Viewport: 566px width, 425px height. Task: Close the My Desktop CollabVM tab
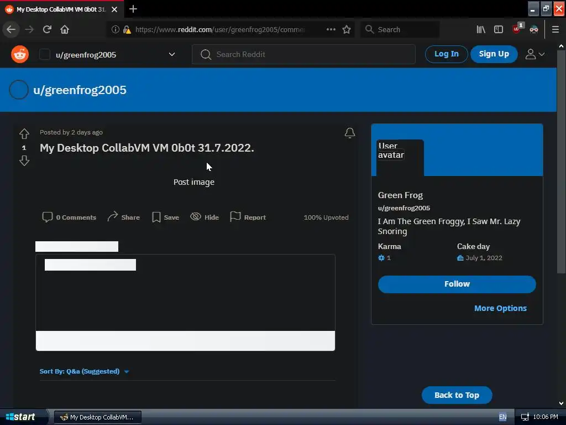tap(114, 9)
